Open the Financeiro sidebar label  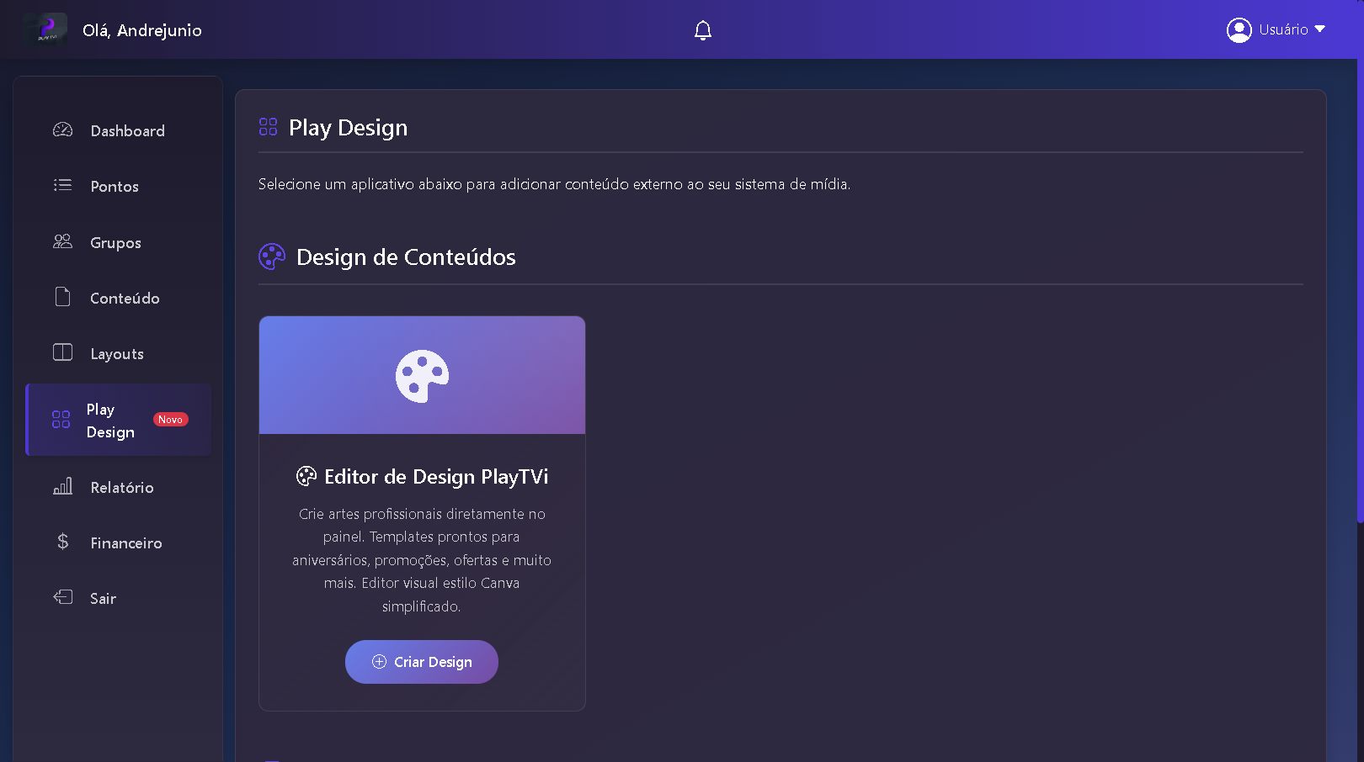(x=126, y=543)
